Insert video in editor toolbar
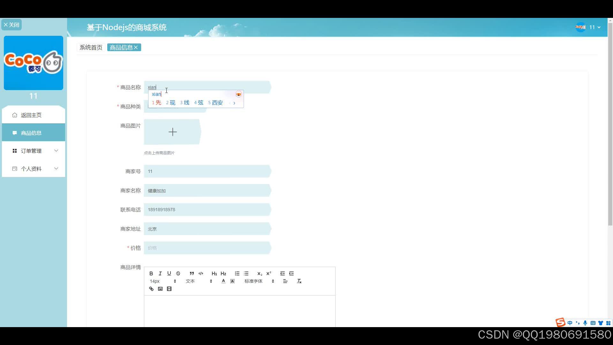 coord(169,289)
